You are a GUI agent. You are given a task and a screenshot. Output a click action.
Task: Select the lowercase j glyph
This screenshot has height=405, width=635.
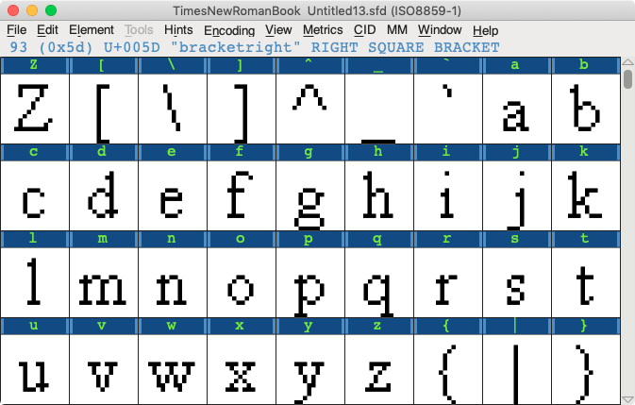pyautogui.click(x=517, y=195)
